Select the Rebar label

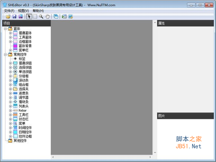click(x=23, y=111)
